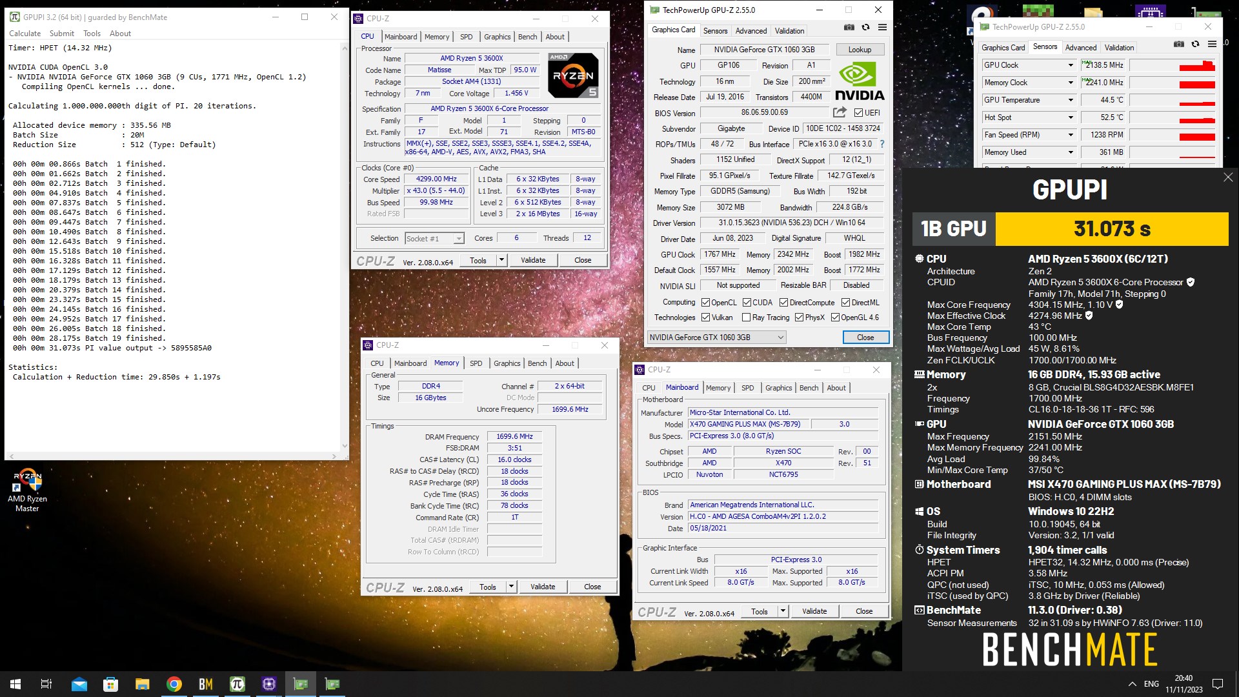Viewport: 1239px width, 697px height.
Task: Switch to Bench tab in CPU-Z Processor window
Action: click(x=527, y=37)
